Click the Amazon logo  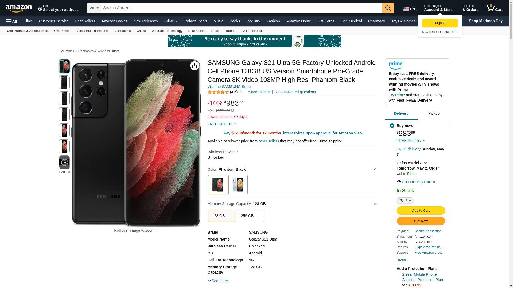click(19, 8)
